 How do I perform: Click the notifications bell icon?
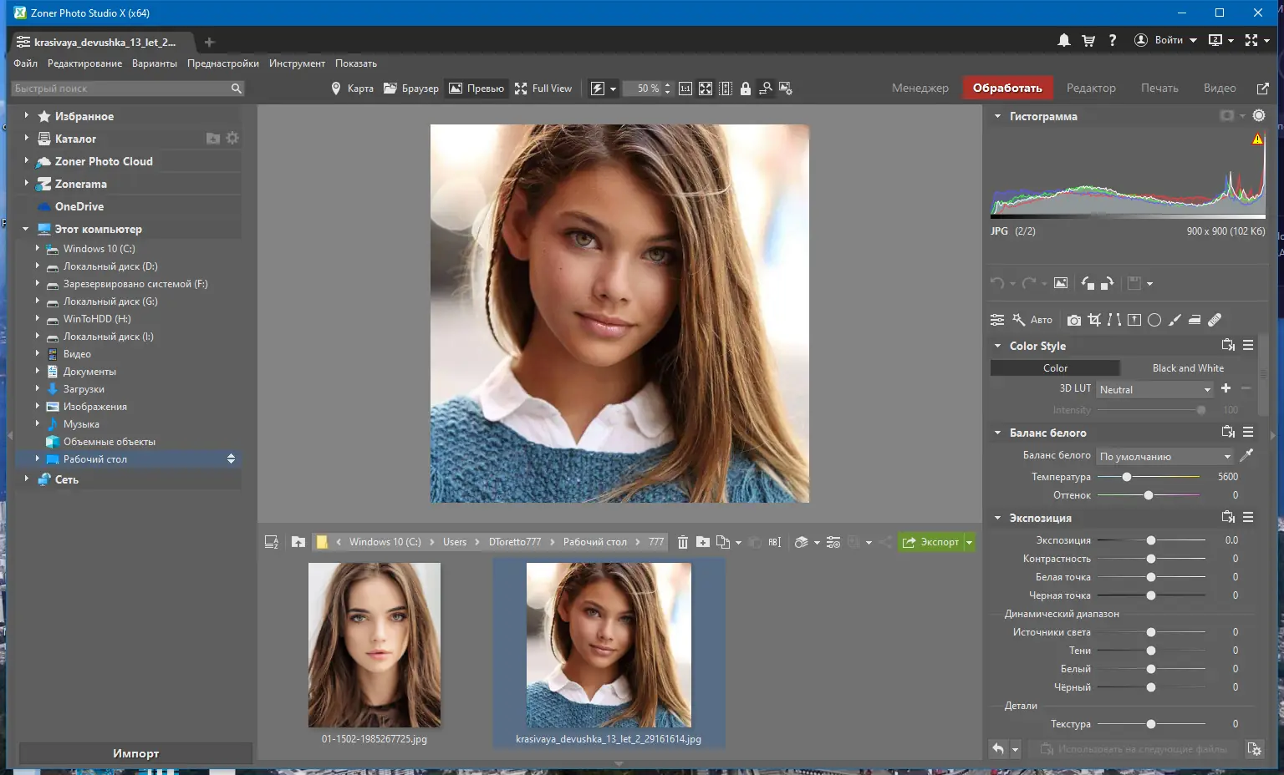click(x=1063, y=40)
